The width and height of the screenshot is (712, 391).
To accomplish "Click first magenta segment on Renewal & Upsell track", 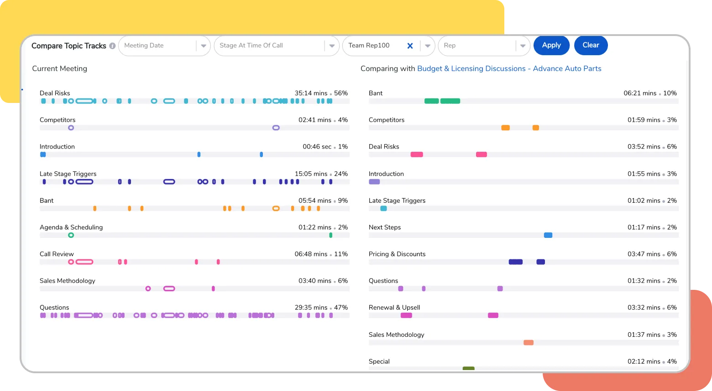I will coord(406,315).
